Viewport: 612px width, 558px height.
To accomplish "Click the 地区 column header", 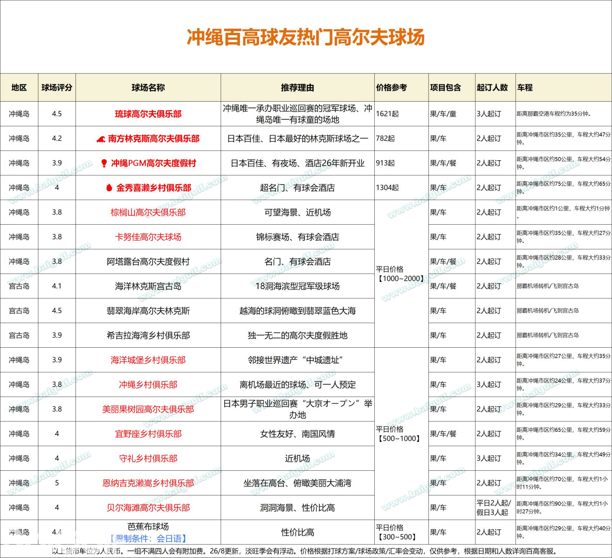I will point(19,88).
